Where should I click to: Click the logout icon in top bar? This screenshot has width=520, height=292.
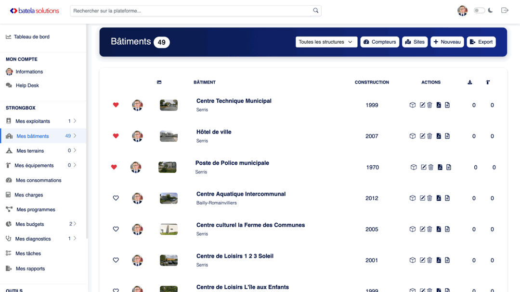505,11
